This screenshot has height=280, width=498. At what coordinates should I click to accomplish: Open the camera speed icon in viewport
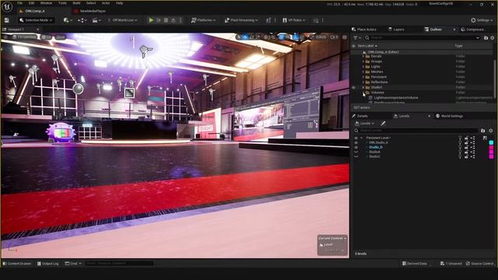[334, 37]
